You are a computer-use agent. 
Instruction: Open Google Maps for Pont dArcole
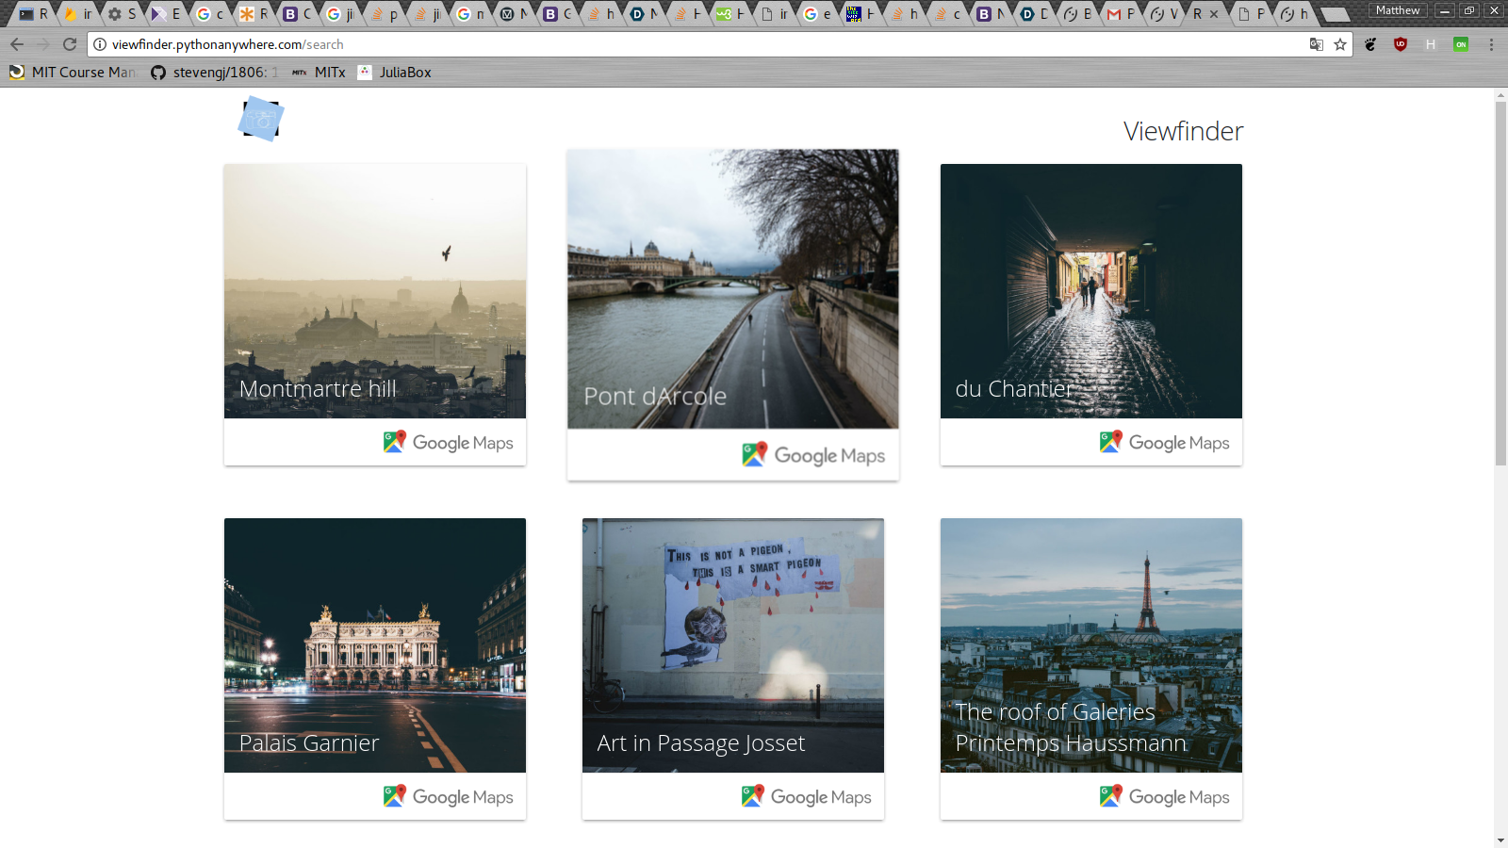coord(813,455)
